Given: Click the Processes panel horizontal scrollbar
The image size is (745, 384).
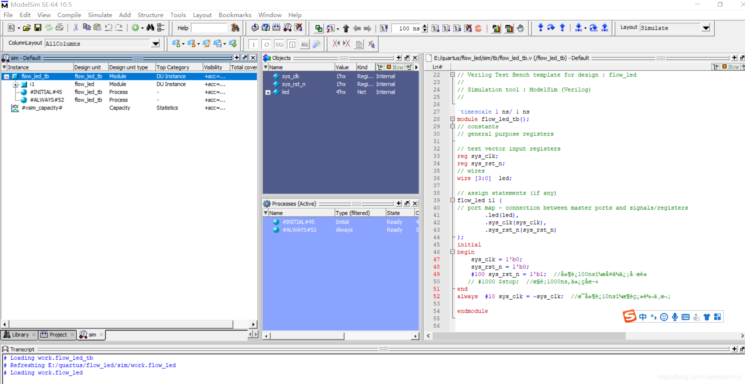Looking at the screenshot, I should tap(307, 336).
